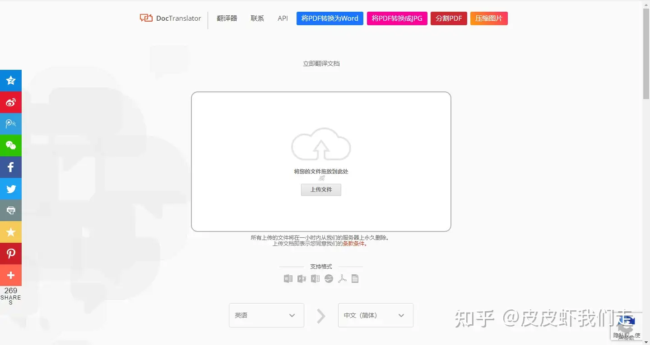
Task: Open the Facebook share sidebar icon
Action: tap(11, 167)
